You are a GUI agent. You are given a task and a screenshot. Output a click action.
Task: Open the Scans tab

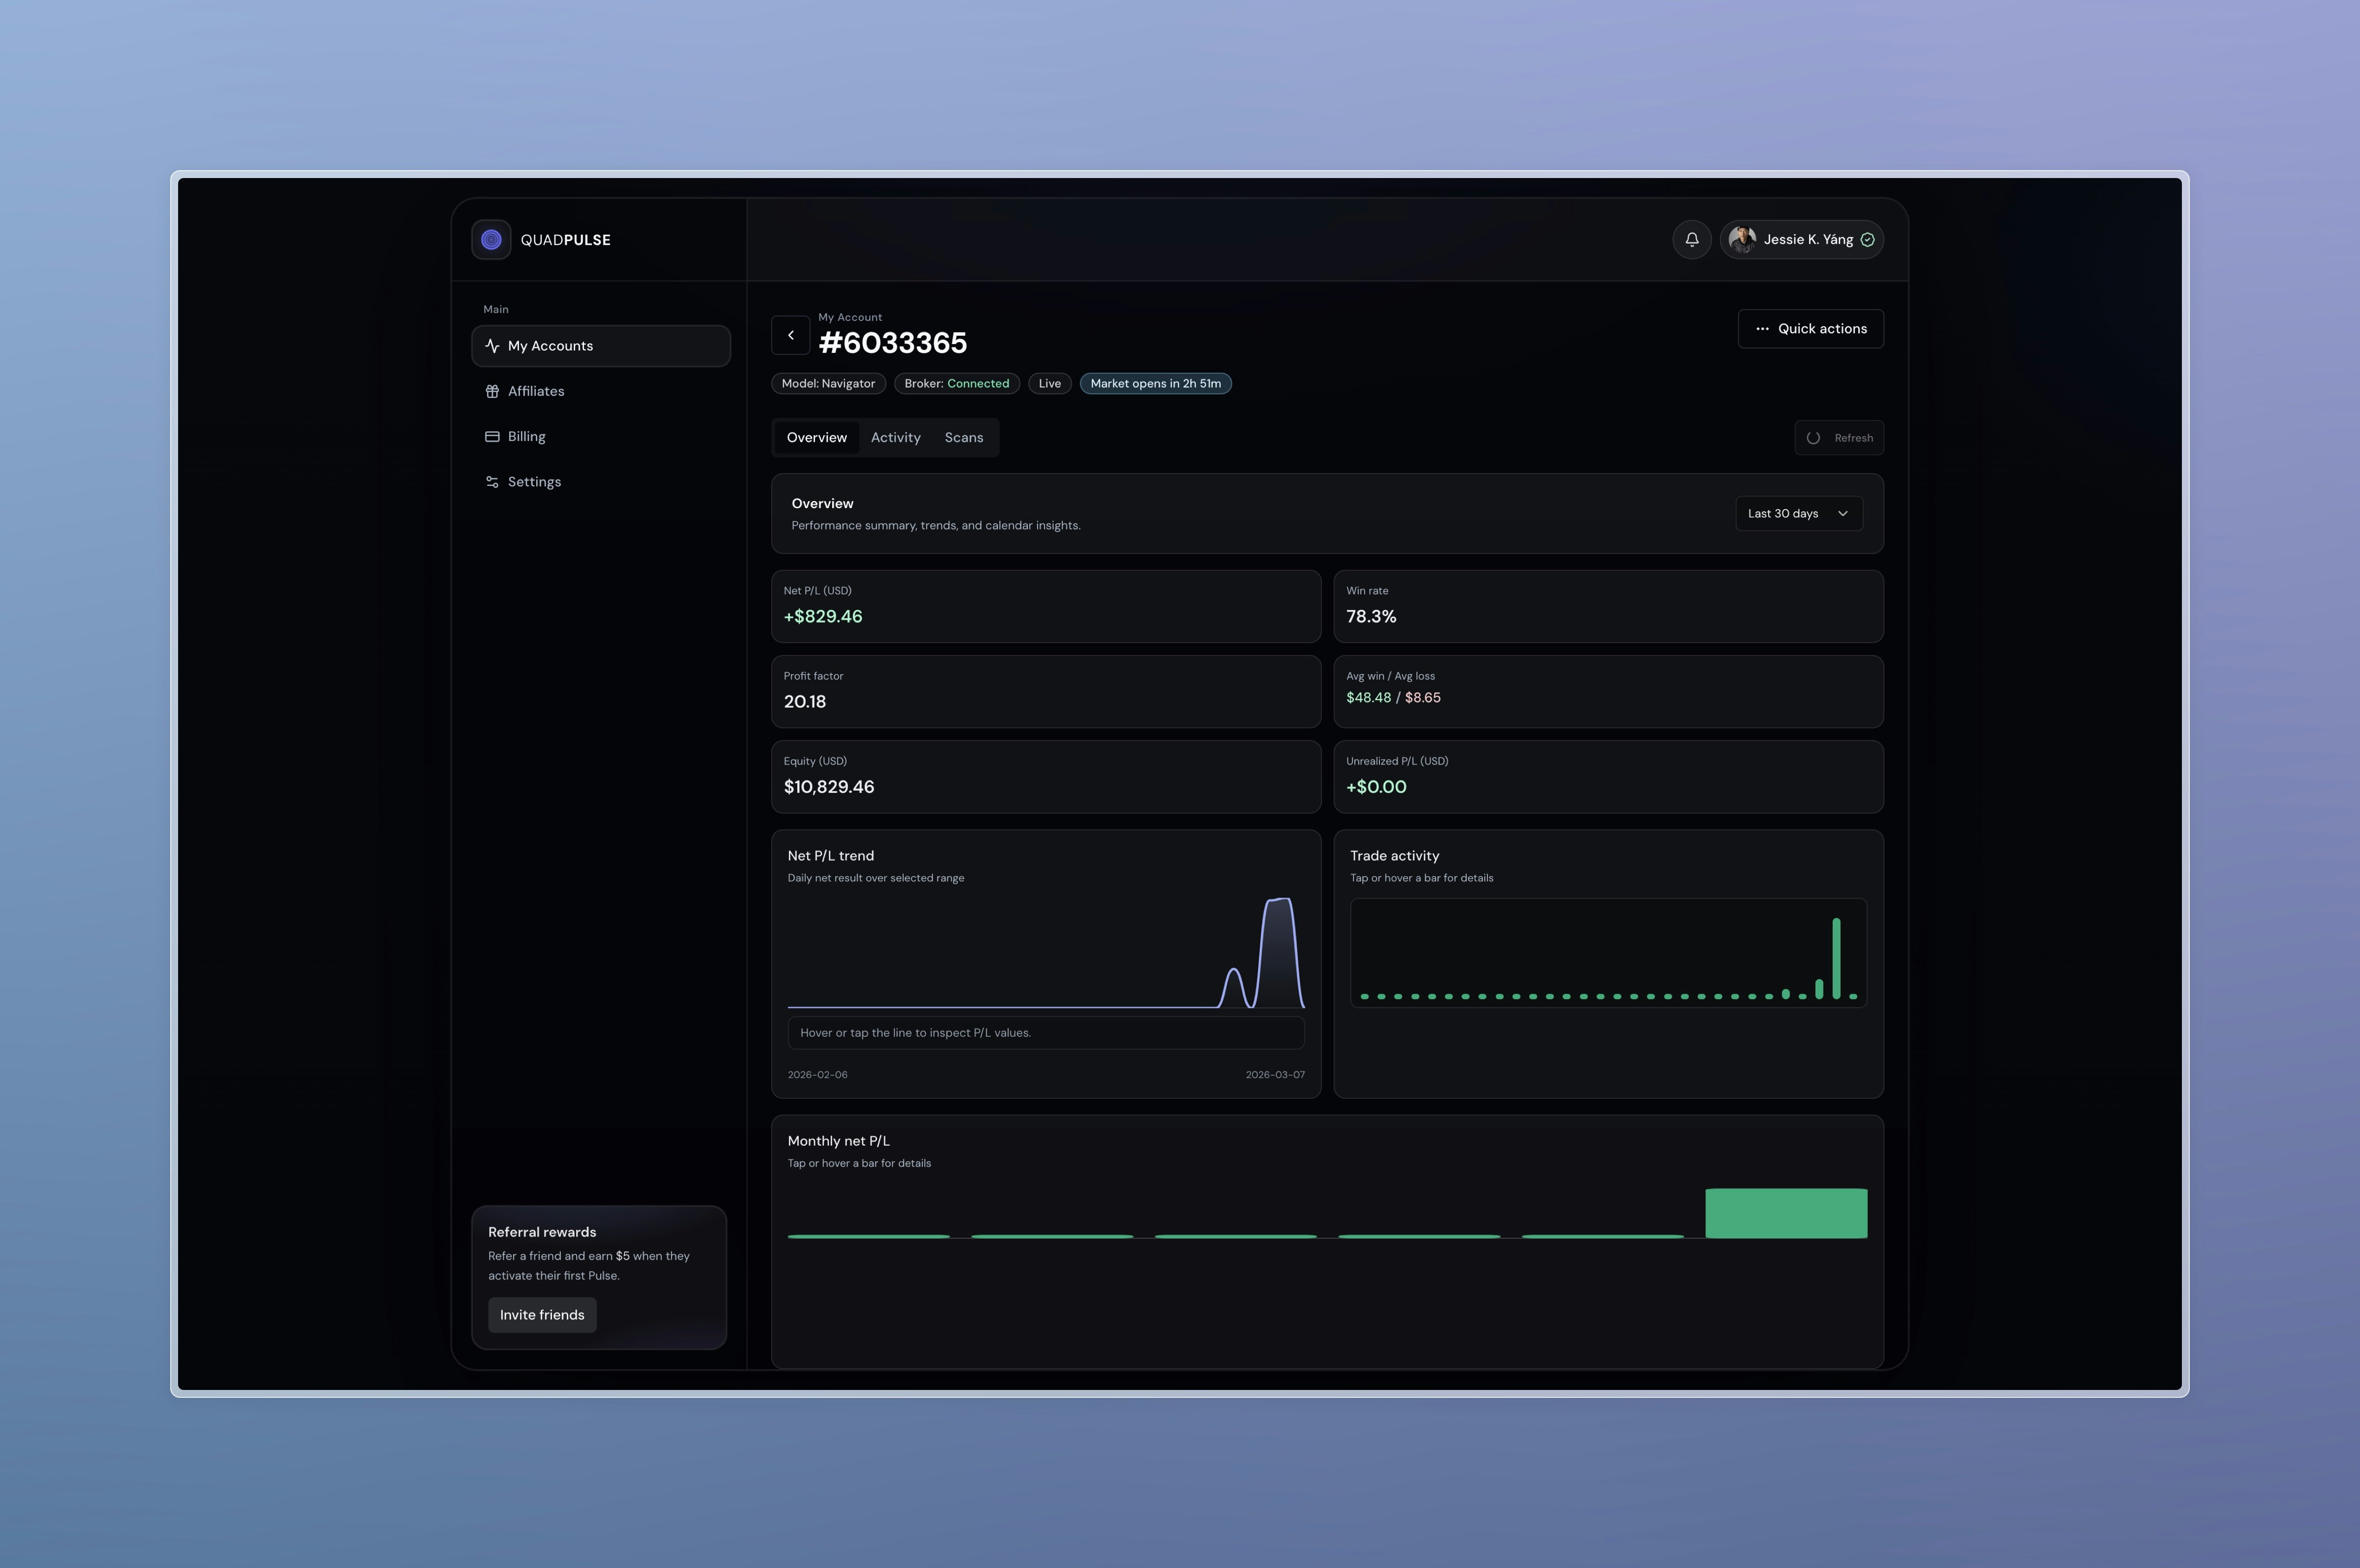(x=963, y=437)
